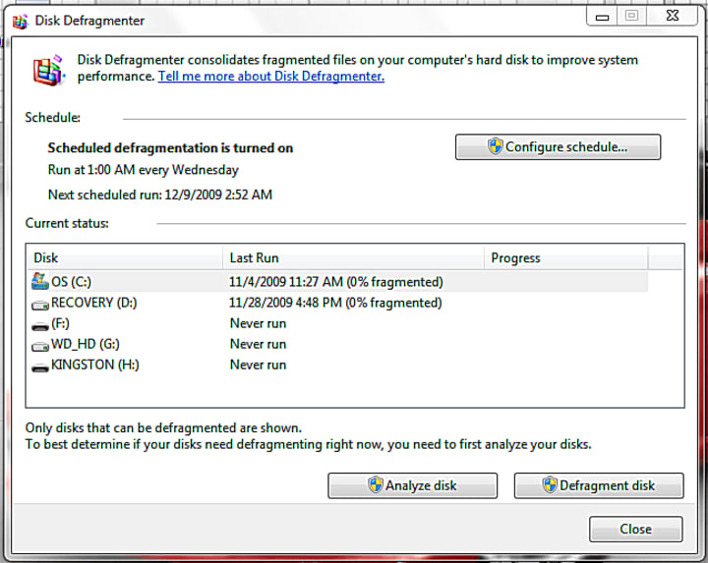This screenshot has height=563, width=708.
Task: Sort by the Progress column header
Action: pos(566,258)
